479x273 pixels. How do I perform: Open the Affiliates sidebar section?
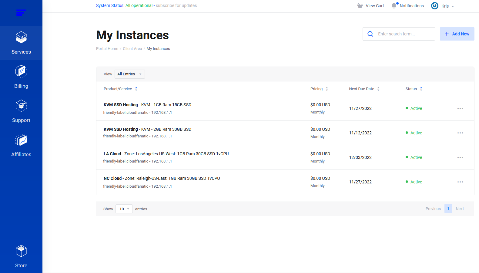click(21, 146)
